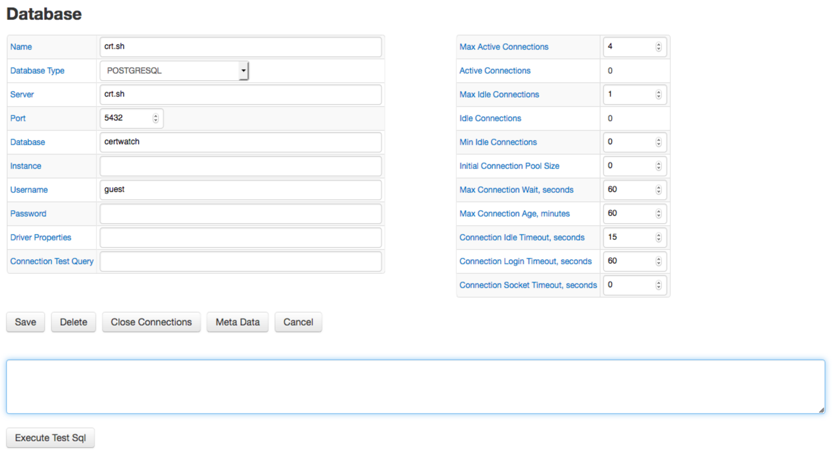Screen dimensions: 839x465
Task: Click the Port label
Action: click(18, 118)
